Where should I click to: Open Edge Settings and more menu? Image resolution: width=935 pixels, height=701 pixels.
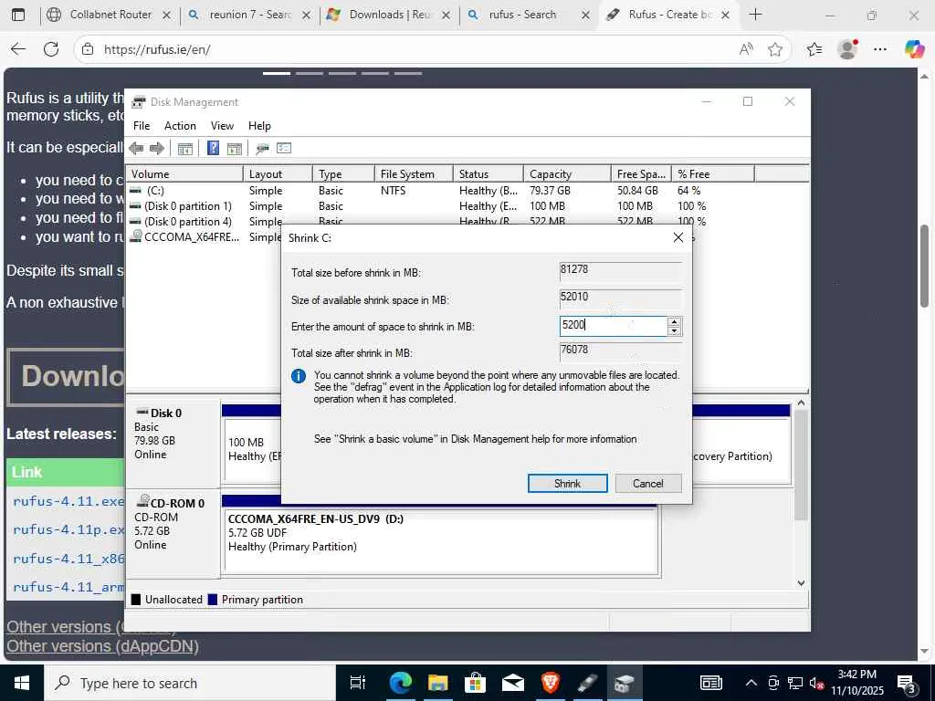pos(880,49)
